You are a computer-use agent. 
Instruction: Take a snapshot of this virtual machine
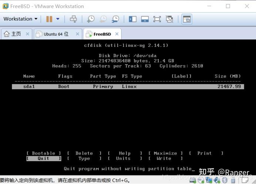point(91,19)
